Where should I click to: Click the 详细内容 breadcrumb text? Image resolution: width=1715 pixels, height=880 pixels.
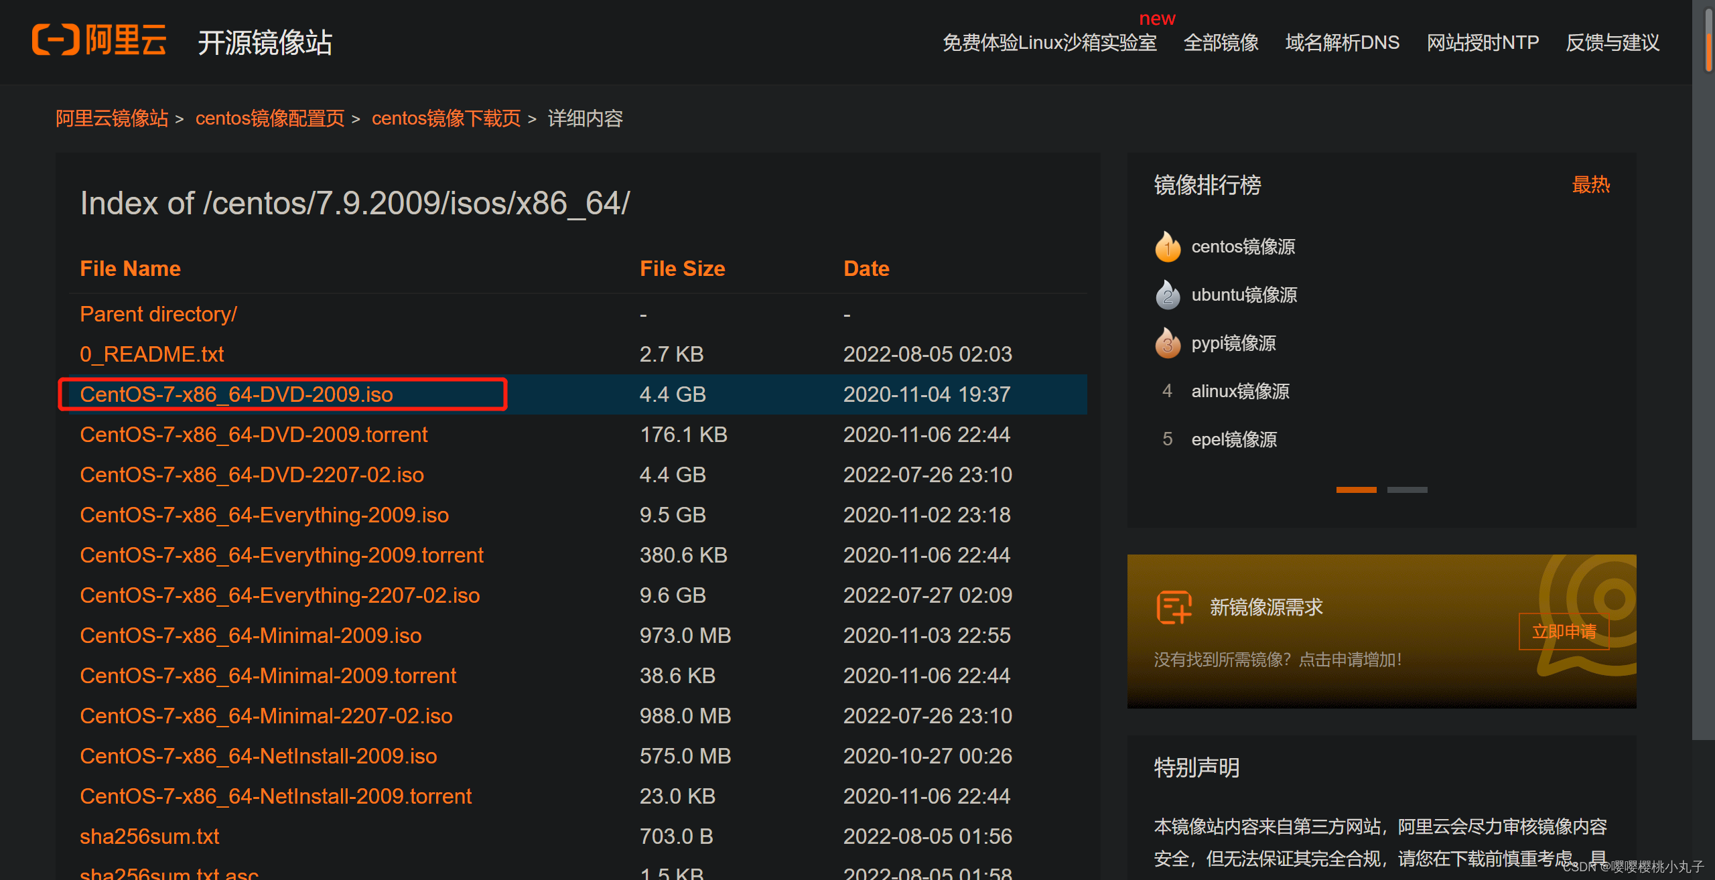click(585, 119)
